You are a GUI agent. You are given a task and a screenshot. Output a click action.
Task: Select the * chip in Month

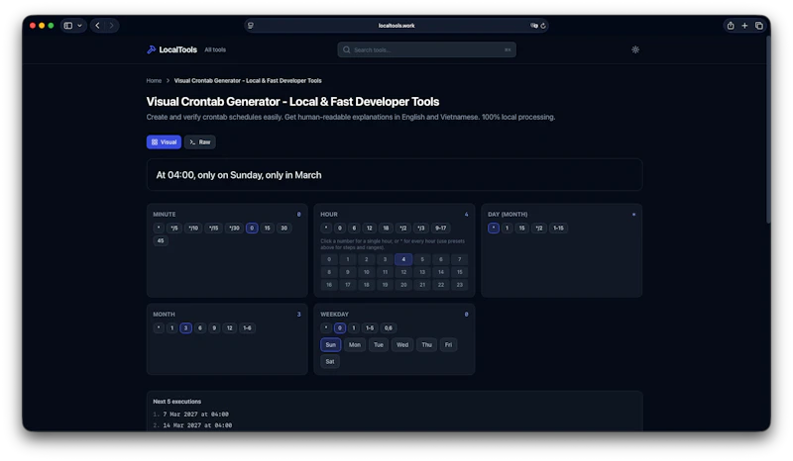click(159, 327)
